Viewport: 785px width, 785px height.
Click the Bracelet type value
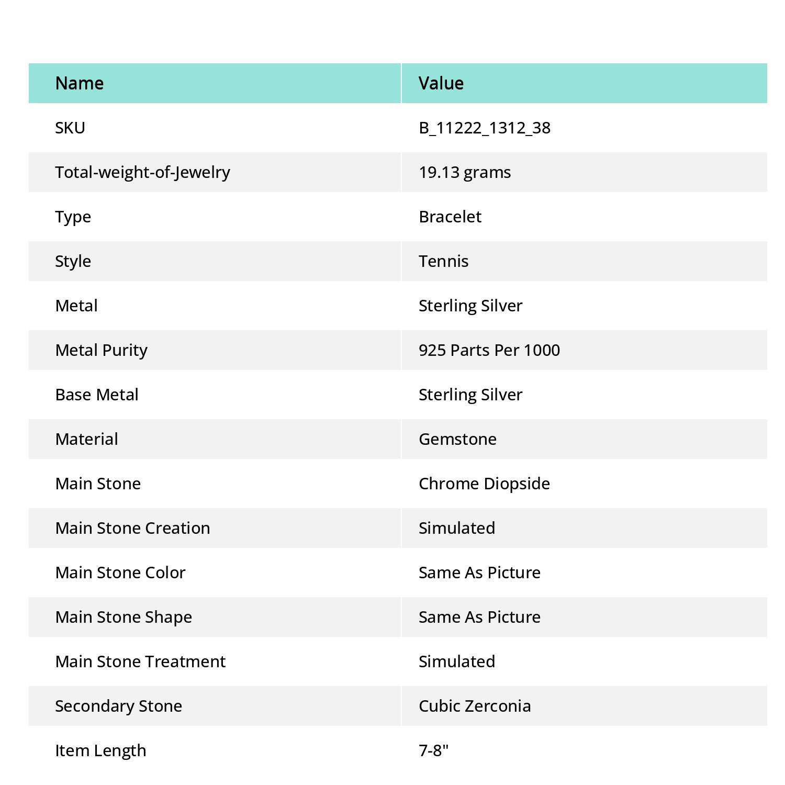(450, 217)
